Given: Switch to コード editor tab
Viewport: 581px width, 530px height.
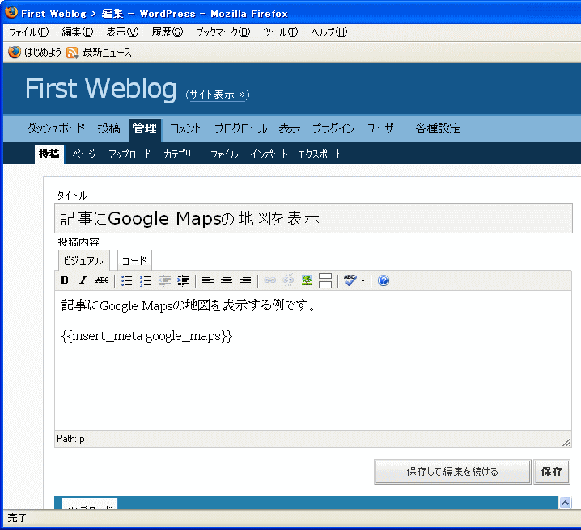Looking at the screenshot, I should [134, 261].
